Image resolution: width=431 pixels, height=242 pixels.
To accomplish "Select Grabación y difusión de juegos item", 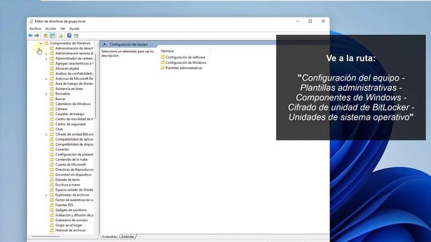I will [74, 215].
